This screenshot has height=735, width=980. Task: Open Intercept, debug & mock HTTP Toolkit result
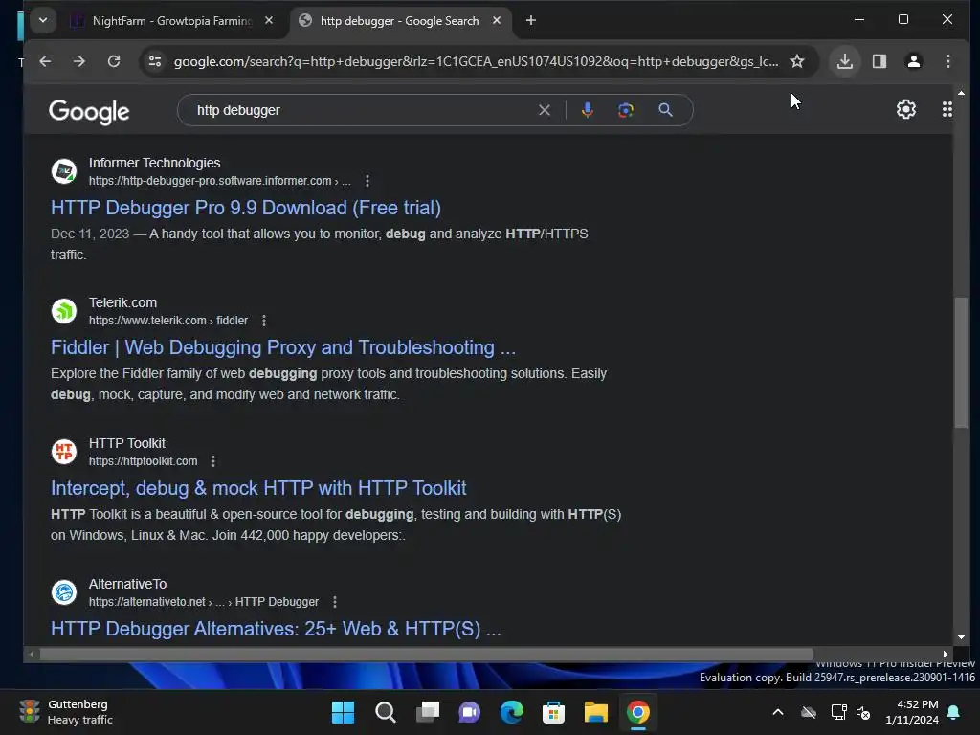(258, 488)
